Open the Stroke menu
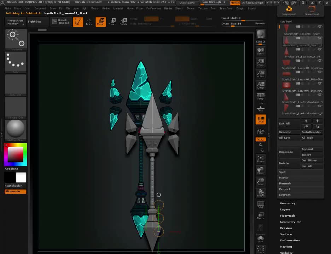Viewport: 331px width, 254px height. pos(190,8)
